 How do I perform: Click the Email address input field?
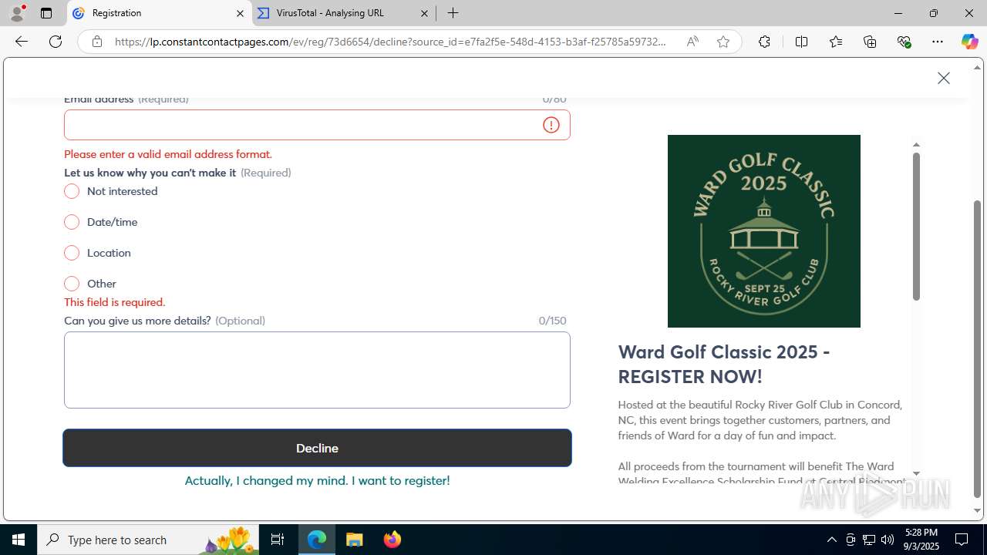click(317, 125)
